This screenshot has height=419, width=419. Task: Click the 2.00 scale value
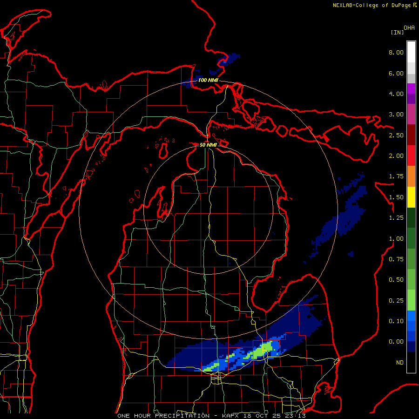point(396,156)
